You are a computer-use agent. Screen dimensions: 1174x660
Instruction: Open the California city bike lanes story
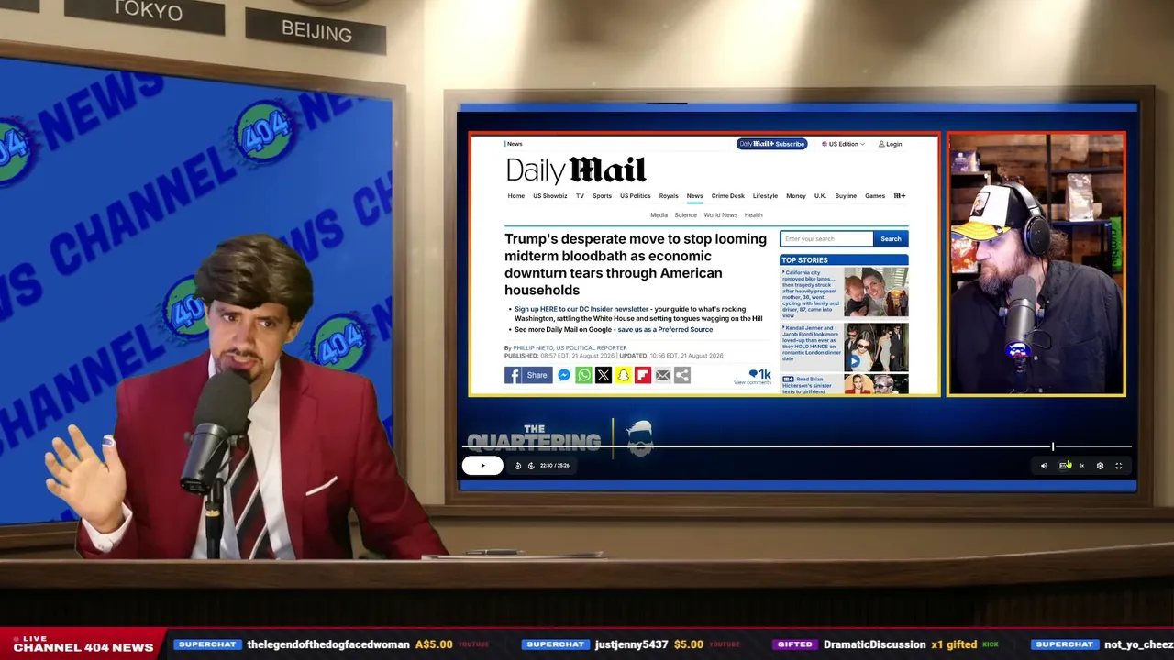[811, 293]
